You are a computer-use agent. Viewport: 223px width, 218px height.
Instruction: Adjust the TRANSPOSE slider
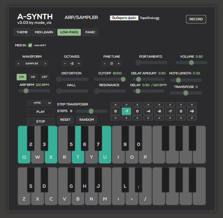[186, 93]
